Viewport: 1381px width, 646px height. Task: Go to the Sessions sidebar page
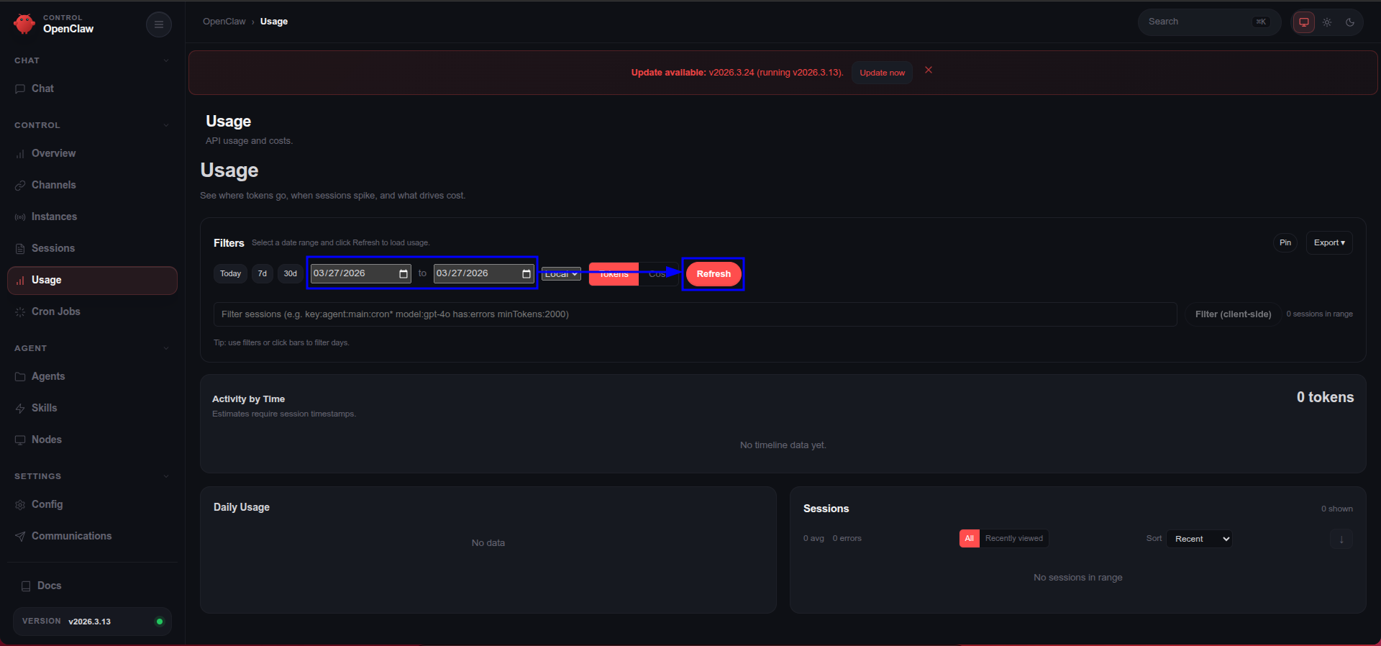[53, 248]
